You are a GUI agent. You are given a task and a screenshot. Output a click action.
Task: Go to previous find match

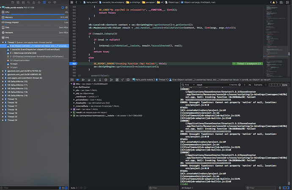click(x=272, y=85)
